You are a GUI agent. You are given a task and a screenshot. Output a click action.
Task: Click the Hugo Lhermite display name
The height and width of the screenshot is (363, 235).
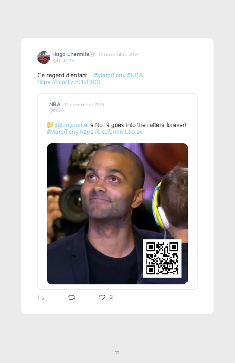[x=71, y=54]
